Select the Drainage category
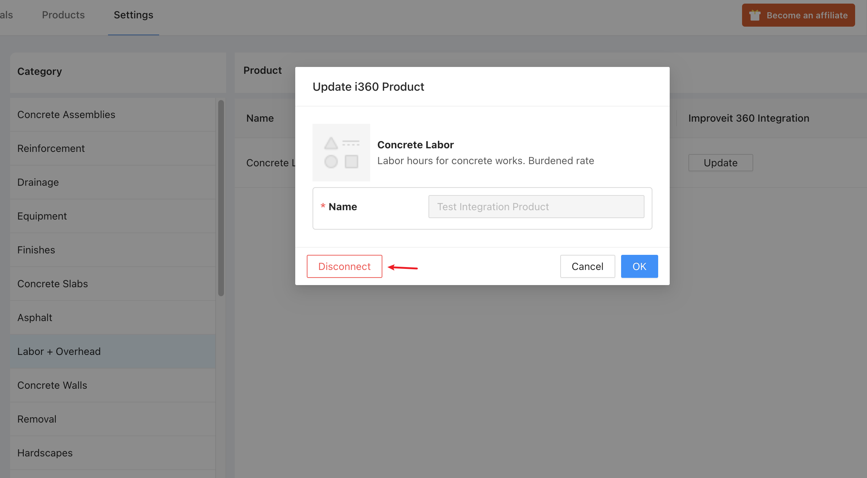Screen dimensions: 867x478 point(113,182)
